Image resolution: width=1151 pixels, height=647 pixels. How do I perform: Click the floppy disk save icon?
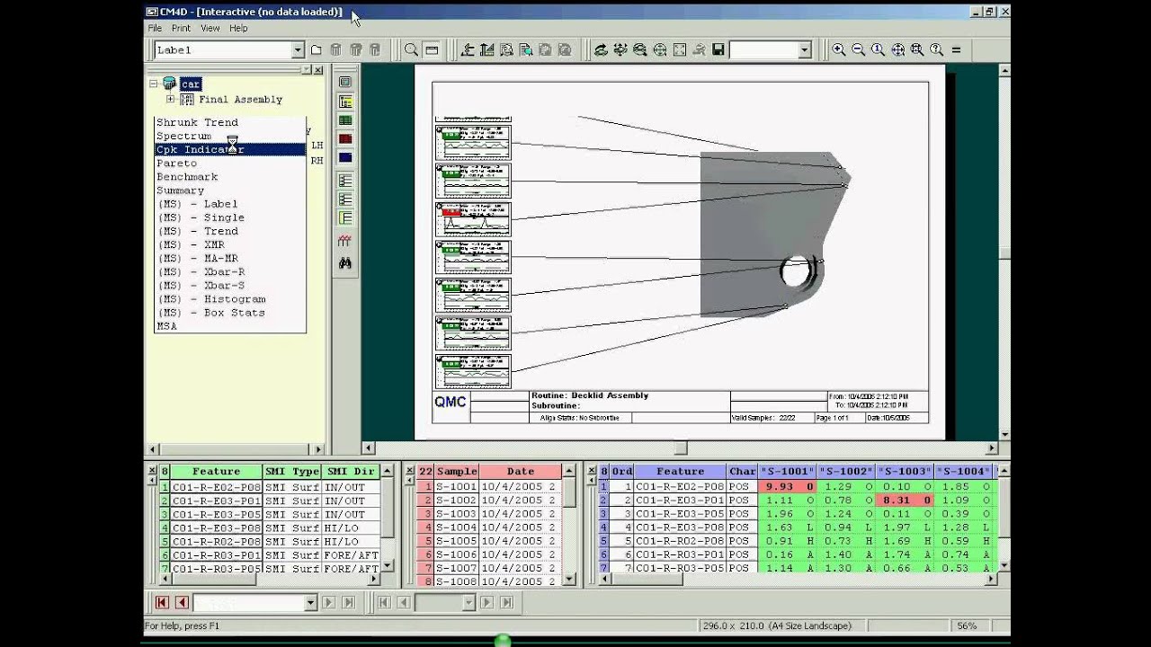(718, 50)
